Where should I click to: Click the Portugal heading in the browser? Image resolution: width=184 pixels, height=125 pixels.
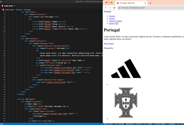point(112,30)
